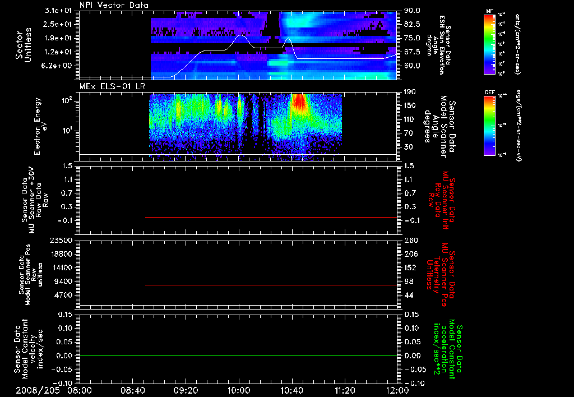Screen dimensions: 574x397
Task: Click the '206' telemetry tick label
Action: pyautogui.click(x=410, y=254)
